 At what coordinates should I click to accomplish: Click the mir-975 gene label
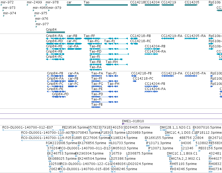click(41, 13)
